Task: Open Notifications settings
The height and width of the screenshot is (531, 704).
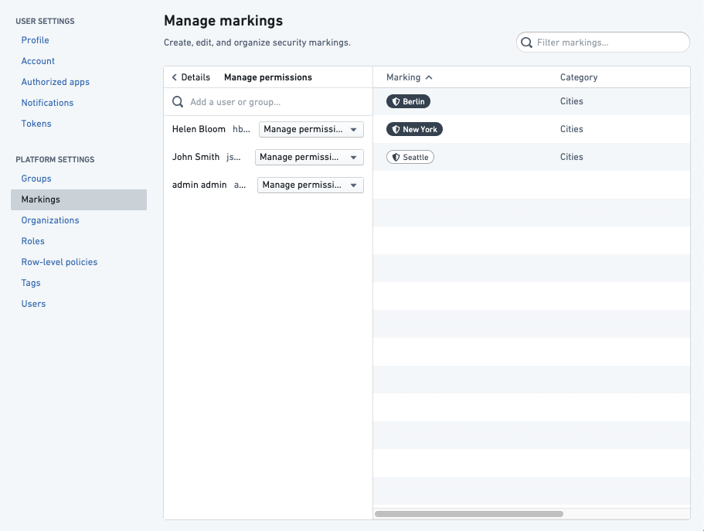Action: pos(47,103)
